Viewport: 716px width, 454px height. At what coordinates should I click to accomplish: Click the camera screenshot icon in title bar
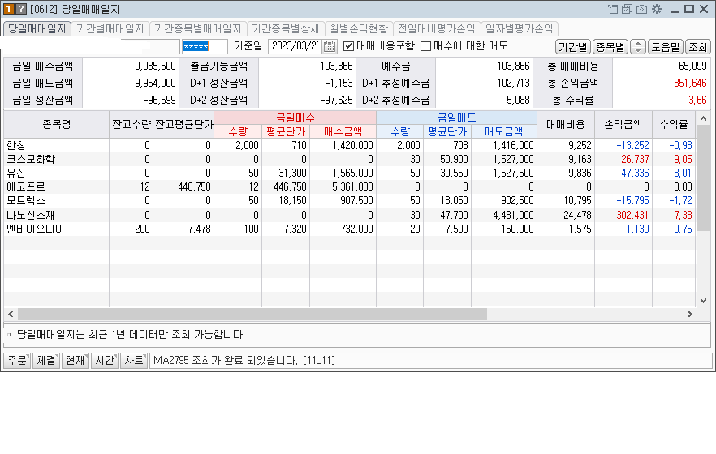(641, 9)
